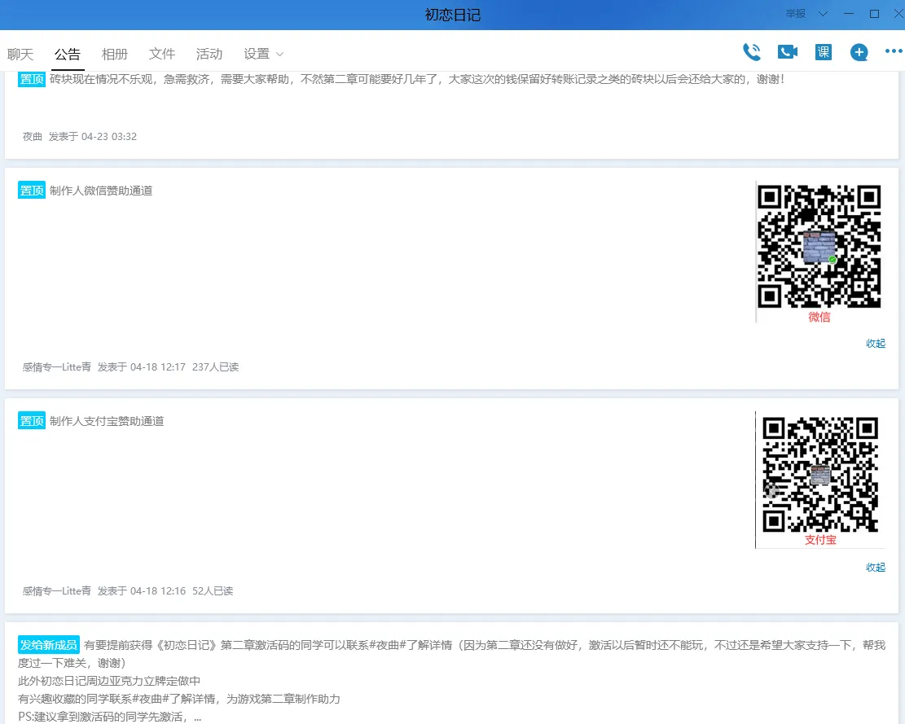905x724 pixels.
Task: Switch to the 活动 tab
Action: pyautogui.click(x=209, y=54)
